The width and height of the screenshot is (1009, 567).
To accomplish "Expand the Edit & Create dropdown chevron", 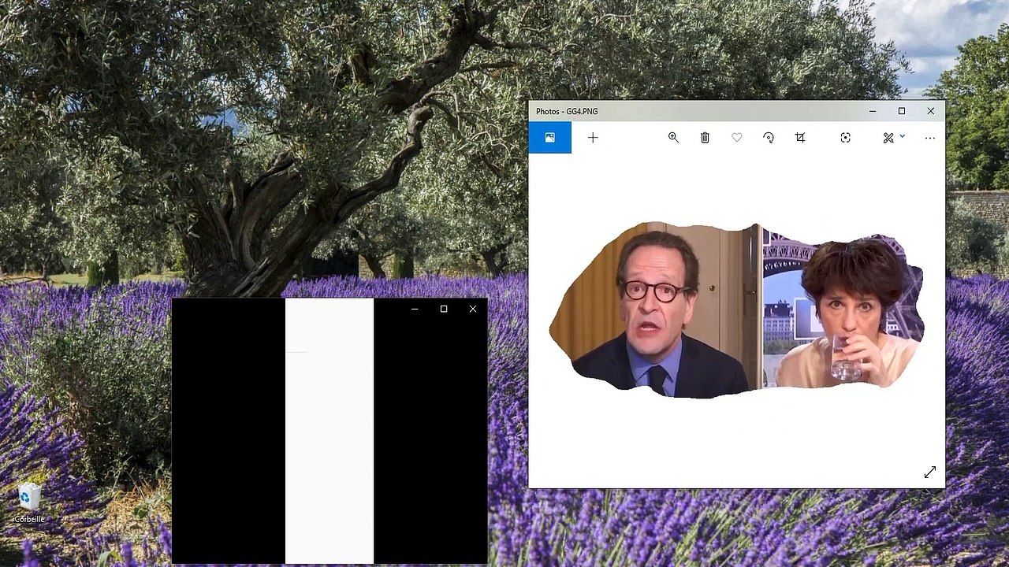I will 903,136.
